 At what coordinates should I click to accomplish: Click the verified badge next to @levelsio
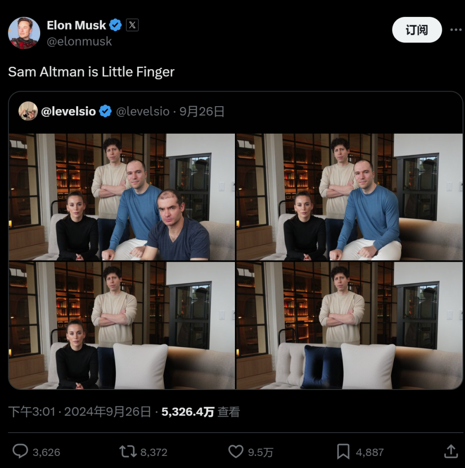pos(105,111)
